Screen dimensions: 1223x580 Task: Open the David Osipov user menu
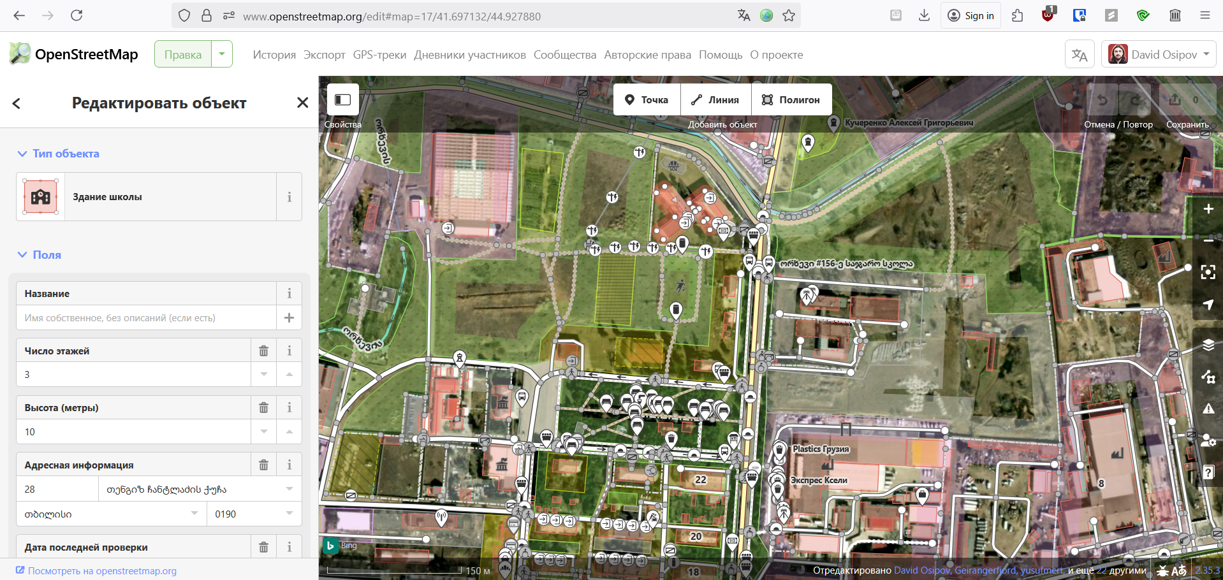pyautogui.click(x=1158, y=54)
